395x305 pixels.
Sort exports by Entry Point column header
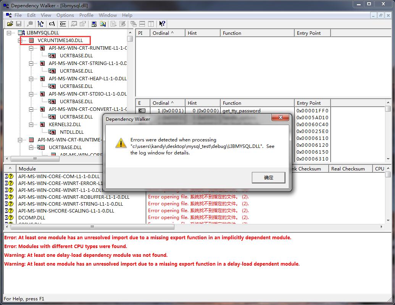coord(313,103)
